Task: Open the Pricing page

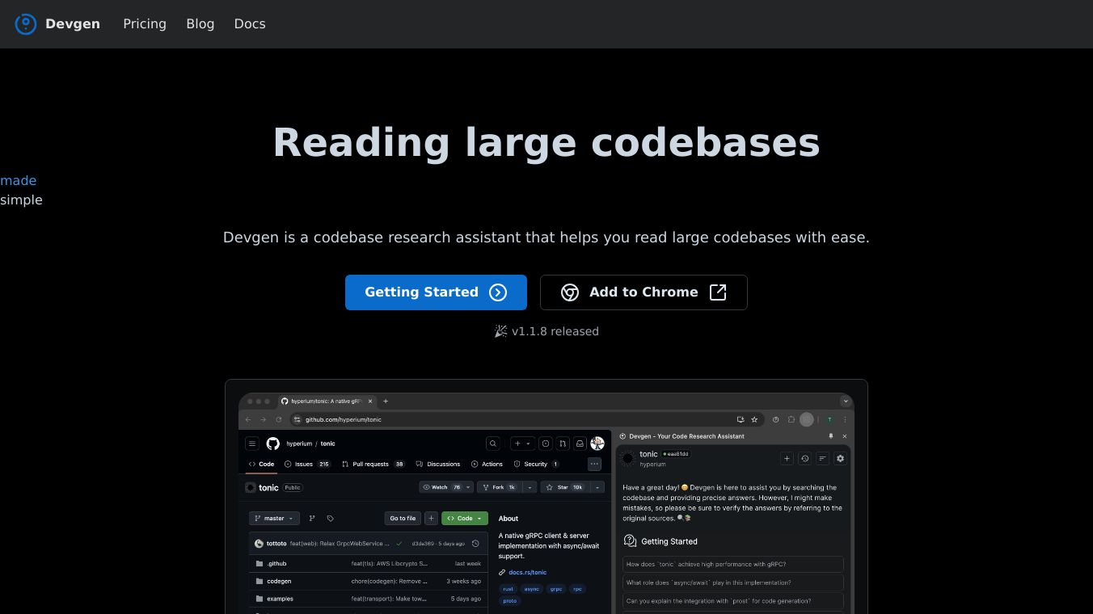Action: (x=145, y=24)
